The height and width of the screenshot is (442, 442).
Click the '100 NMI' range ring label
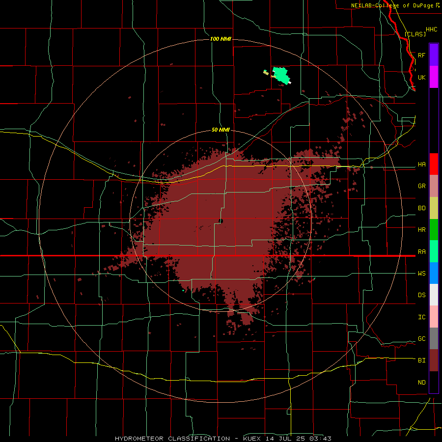221,39
